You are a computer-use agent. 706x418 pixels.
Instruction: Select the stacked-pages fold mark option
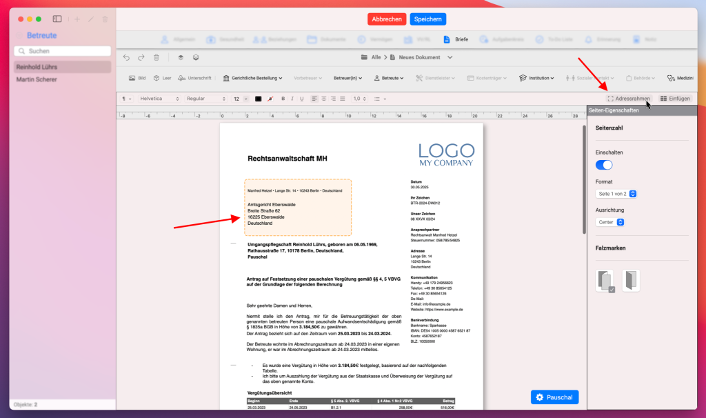pos(605,281)
